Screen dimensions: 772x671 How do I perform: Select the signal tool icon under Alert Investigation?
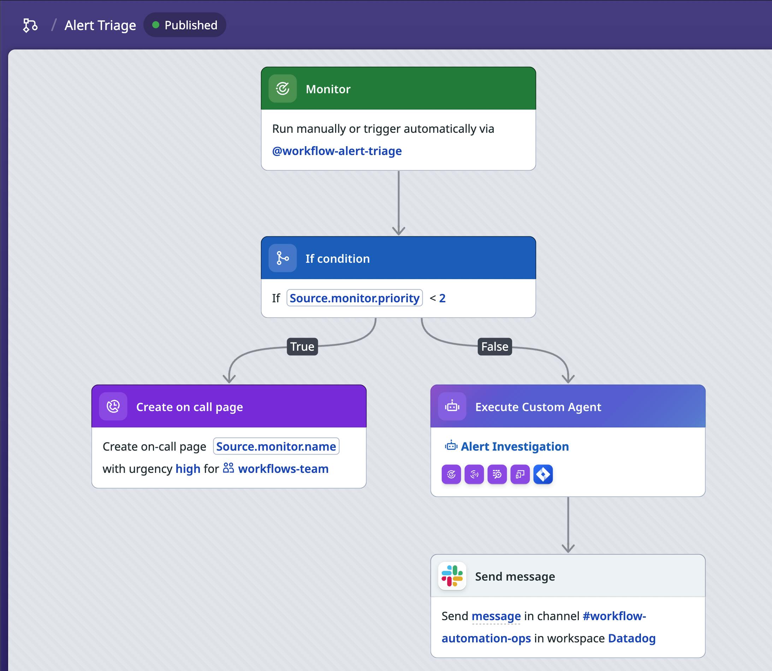474,474
